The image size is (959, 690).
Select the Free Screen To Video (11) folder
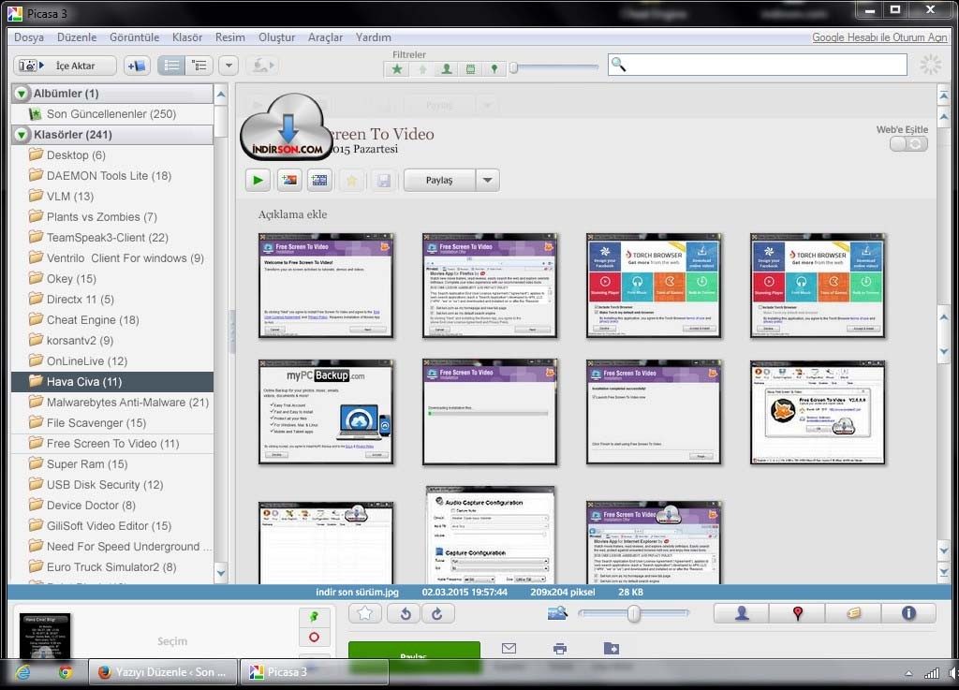[112, 443]
